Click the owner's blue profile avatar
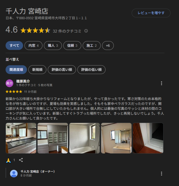This screenshot has width=179, height=186. click(x=14, y=173)
